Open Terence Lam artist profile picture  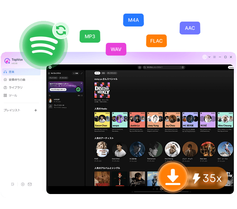click(x=155, y=149)
